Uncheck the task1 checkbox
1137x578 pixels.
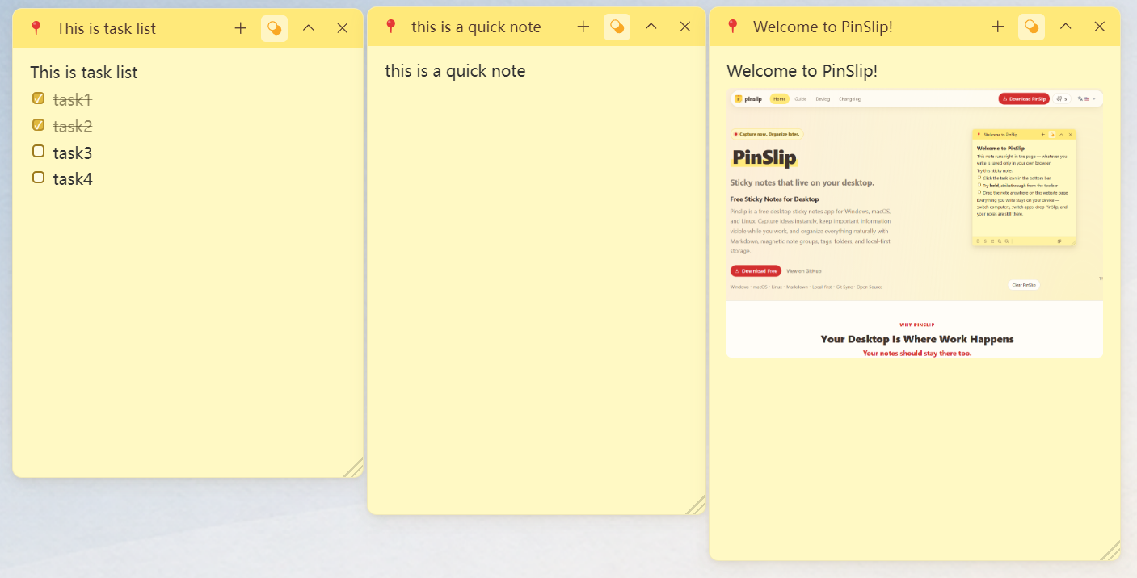coord(38,98)
